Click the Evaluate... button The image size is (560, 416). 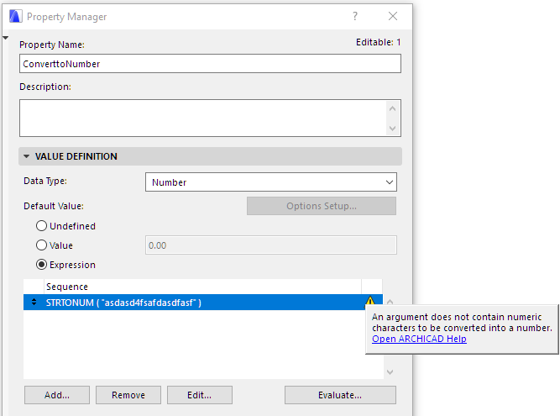tap(340, 395)
